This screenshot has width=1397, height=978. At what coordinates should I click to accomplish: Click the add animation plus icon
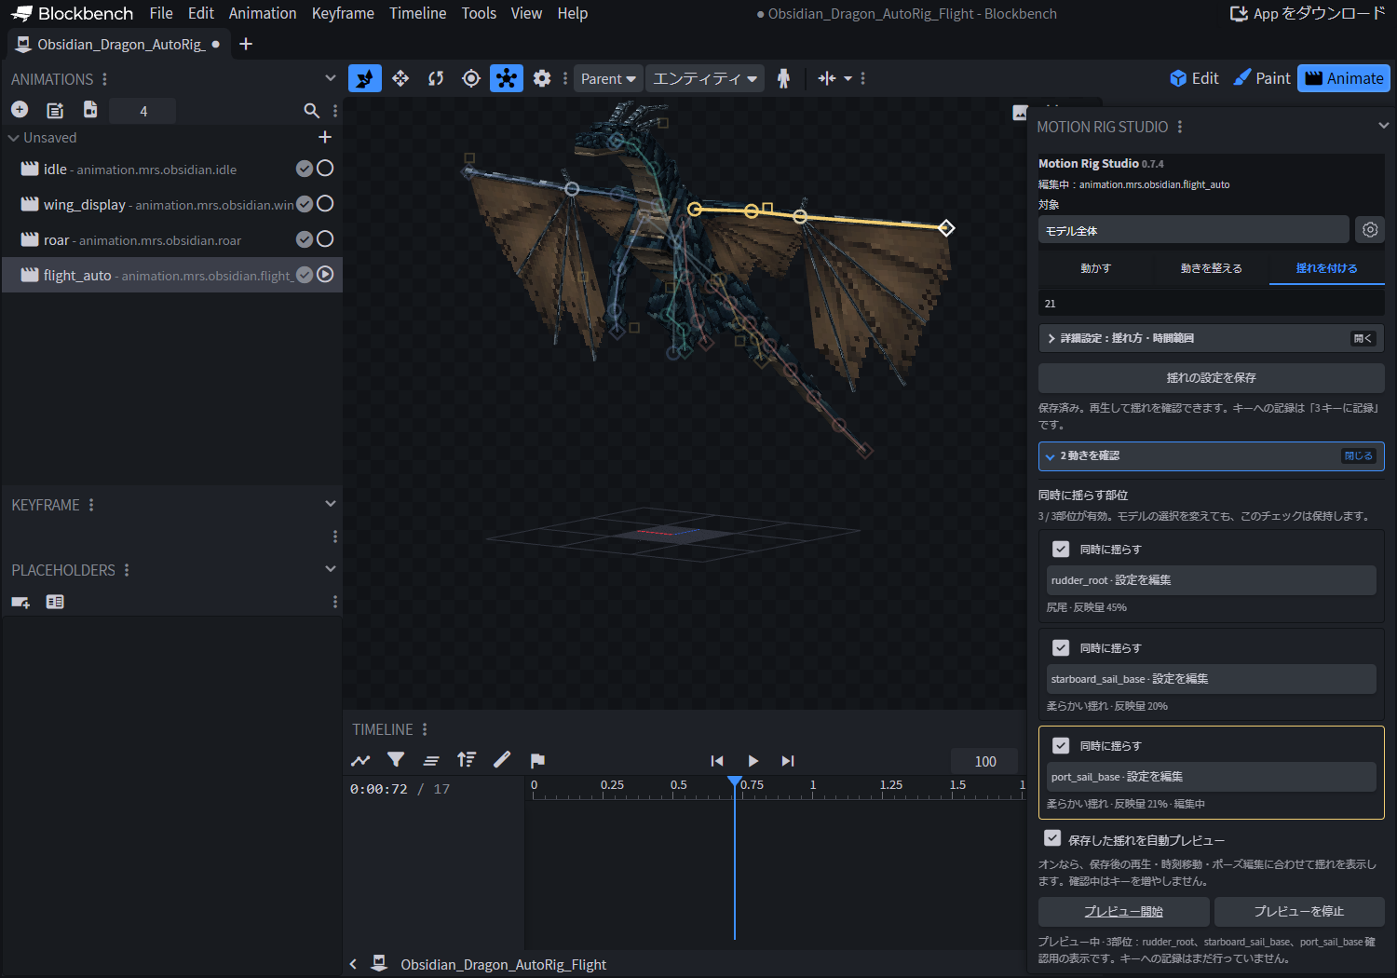[x=20, y=110]
